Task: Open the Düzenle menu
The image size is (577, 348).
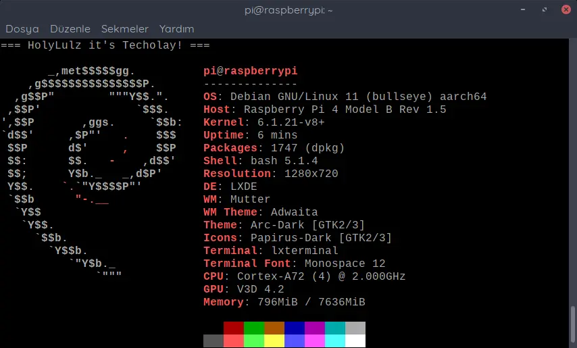Action: pyautogui.click(x=70, y=28)
